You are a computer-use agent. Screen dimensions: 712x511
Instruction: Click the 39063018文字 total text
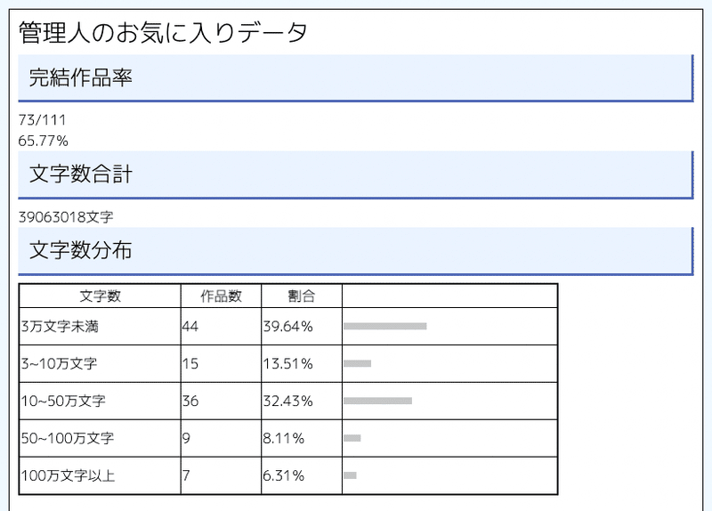click(66, 217)
